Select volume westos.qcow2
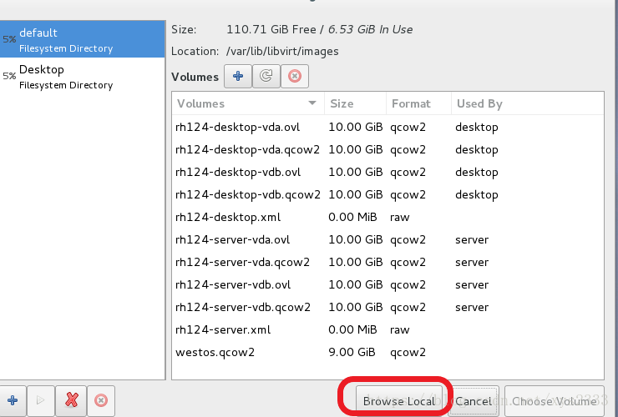 pyautogui.click(x=388, y=352)
